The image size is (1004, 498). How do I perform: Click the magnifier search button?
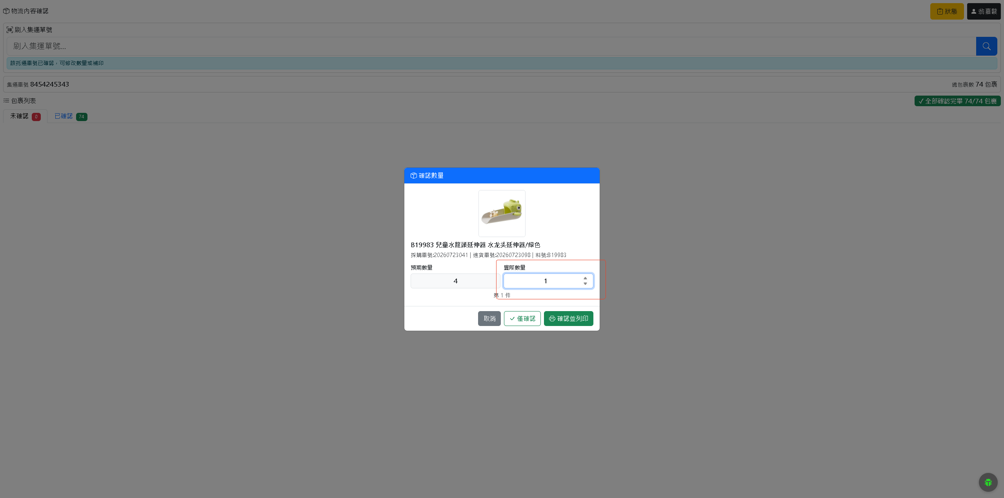(x=986, y=46)
